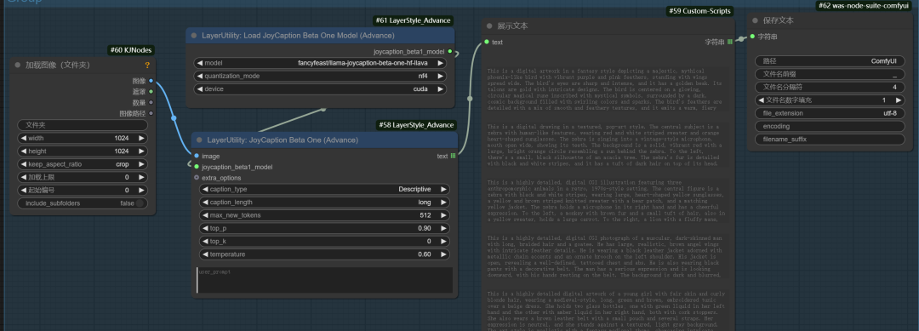Open the model fancyfeast/llama-joycaption dropdown
This screenshot has height=331, width=919.
click(x=320, y=63)
